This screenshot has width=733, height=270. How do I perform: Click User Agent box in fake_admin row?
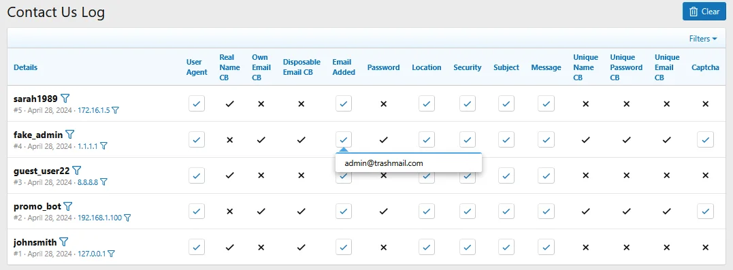[x=197, y=139]
